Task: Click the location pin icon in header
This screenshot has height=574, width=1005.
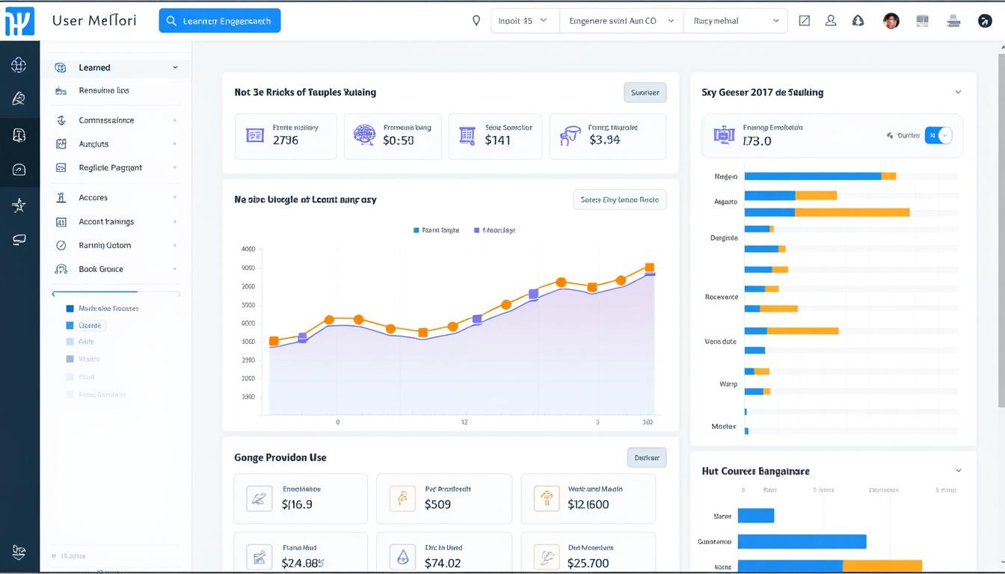Action: pos(476,21)
